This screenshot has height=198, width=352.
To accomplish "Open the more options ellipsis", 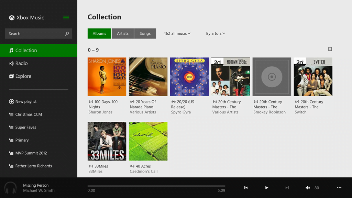I will click(x=339, y=188).
